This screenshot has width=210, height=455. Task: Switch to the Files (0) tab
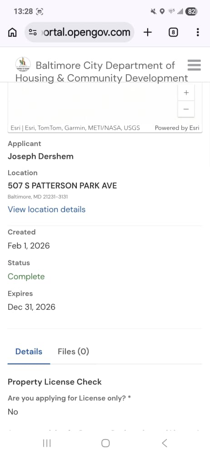pos(73,351)
